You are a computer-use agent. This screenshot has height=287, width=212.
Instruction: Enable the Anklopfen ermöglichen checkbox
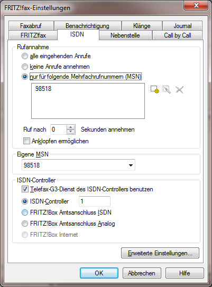click(x=26, y=141)
